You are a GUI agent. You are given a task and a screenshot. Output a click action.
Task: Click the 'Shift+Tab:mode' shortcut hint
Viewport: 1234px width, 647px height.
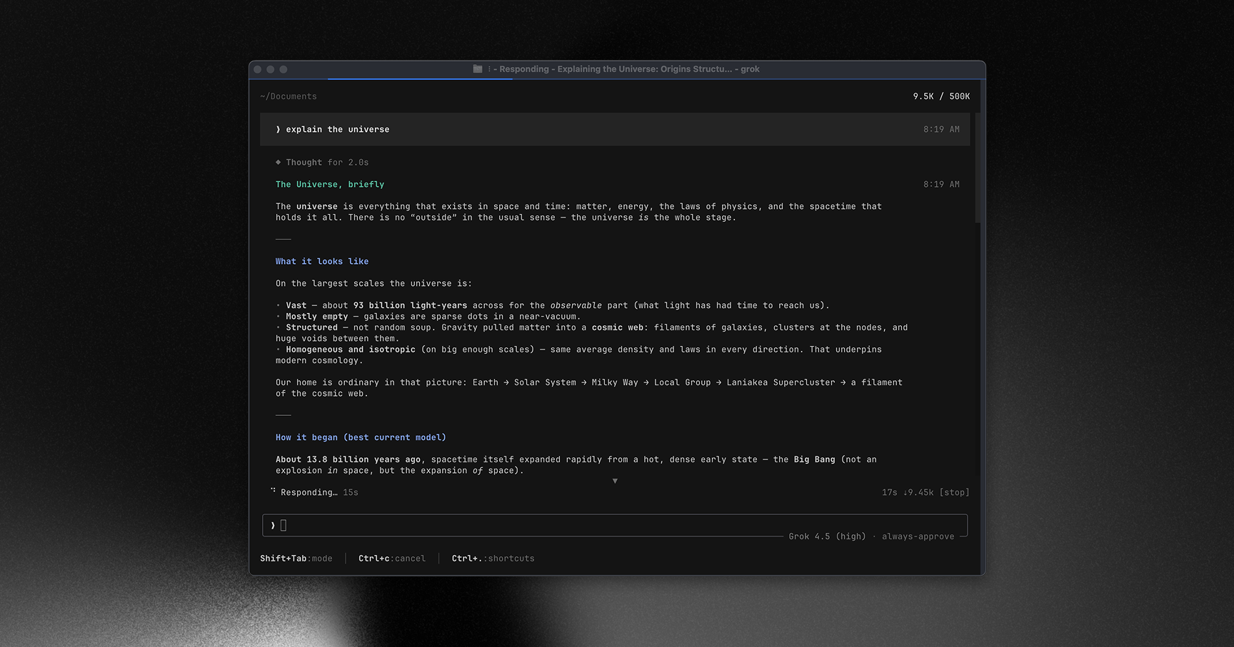[296, 559]
